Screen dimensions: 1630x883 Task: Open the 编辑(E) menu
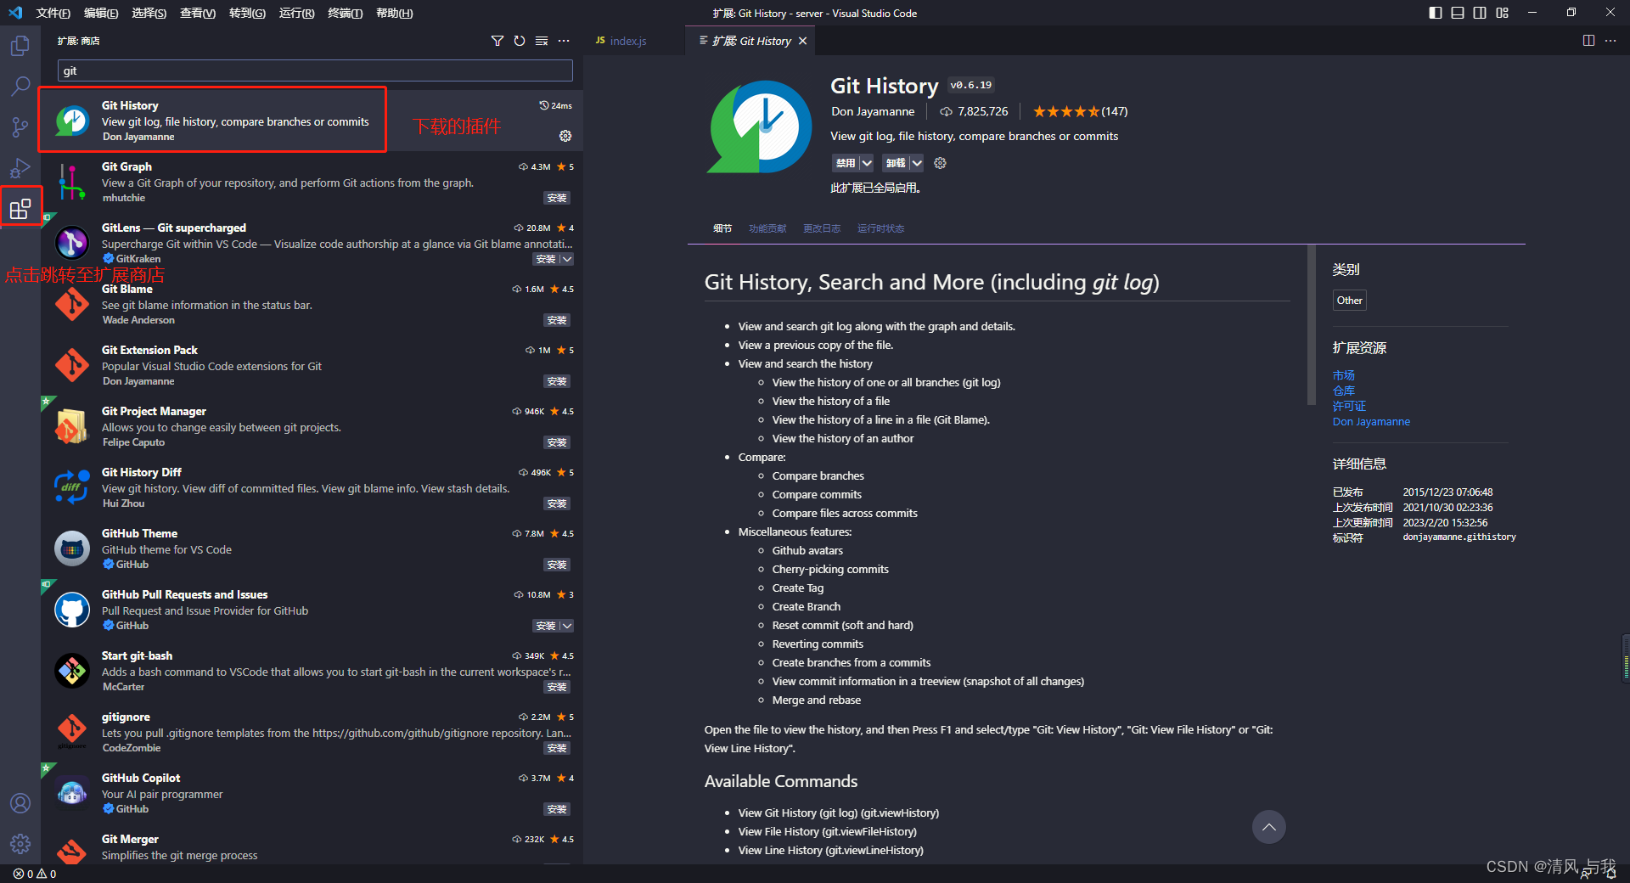(101, 13)
